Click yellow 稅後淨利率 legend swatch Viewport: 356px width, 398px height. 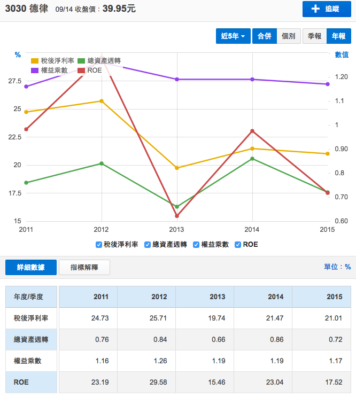click(x=35, y=61)
